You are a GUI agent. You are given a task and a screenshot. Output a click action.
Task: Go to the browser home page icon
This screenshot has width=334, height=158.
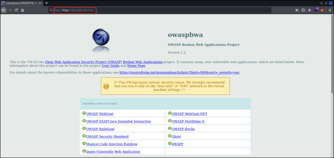coord(23,10)
